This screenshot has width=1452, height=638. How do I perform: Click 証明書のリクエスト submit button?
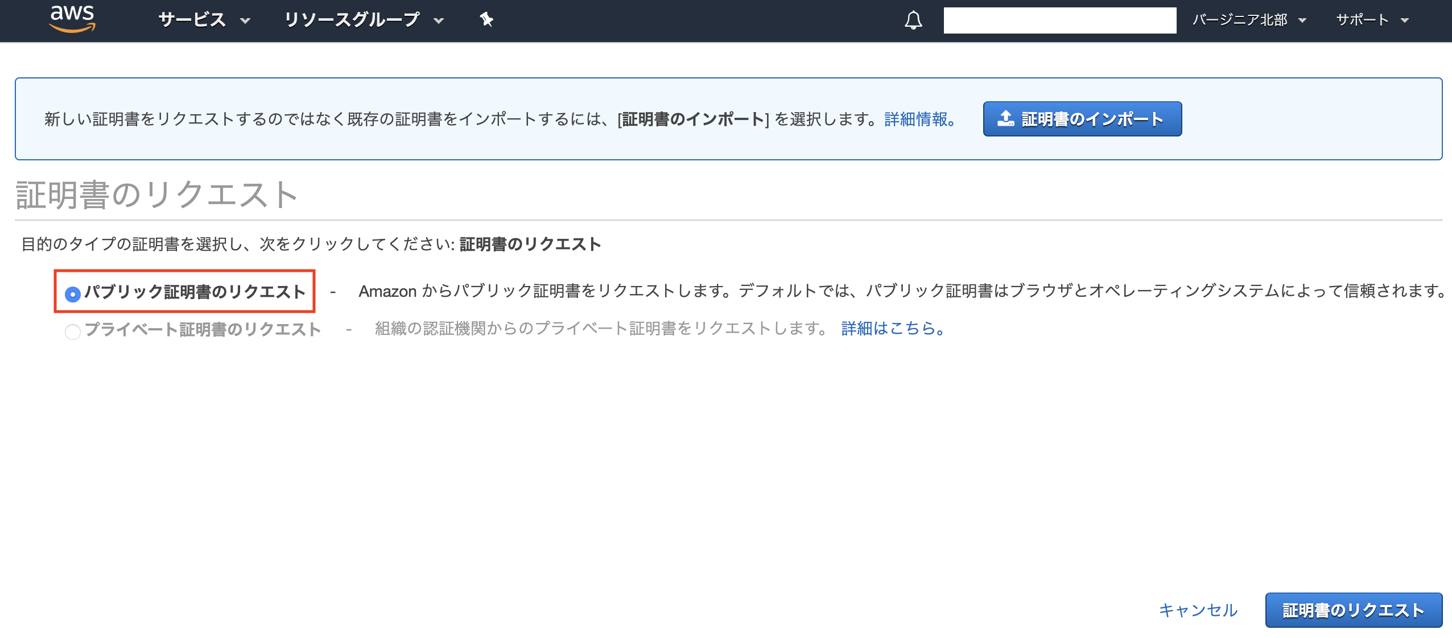[x=1355, y=609]
